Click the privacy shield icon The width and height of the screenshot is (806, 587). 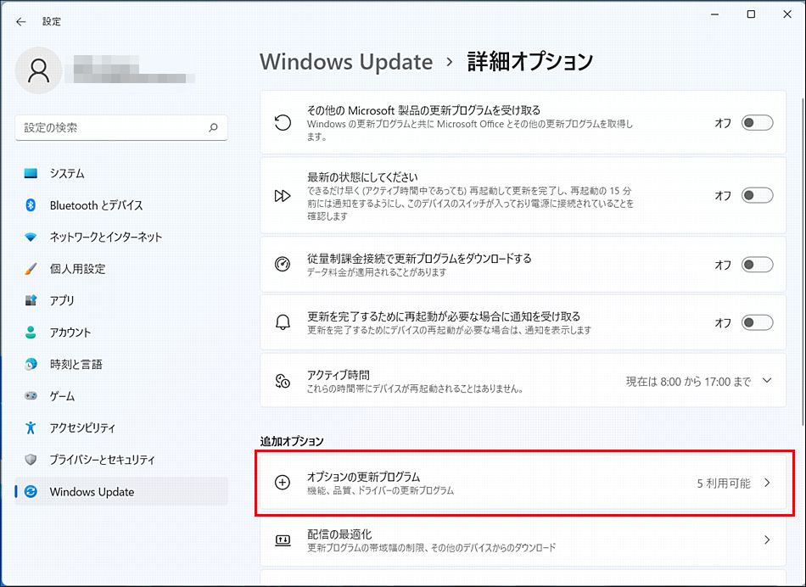point(31,460)
